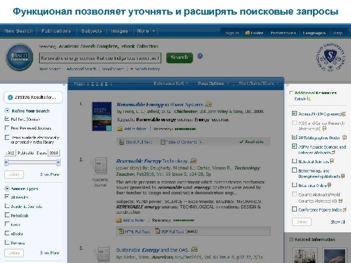Info icon next to Britannica Online
Screen dimensions: 351x263
point(329,185)
